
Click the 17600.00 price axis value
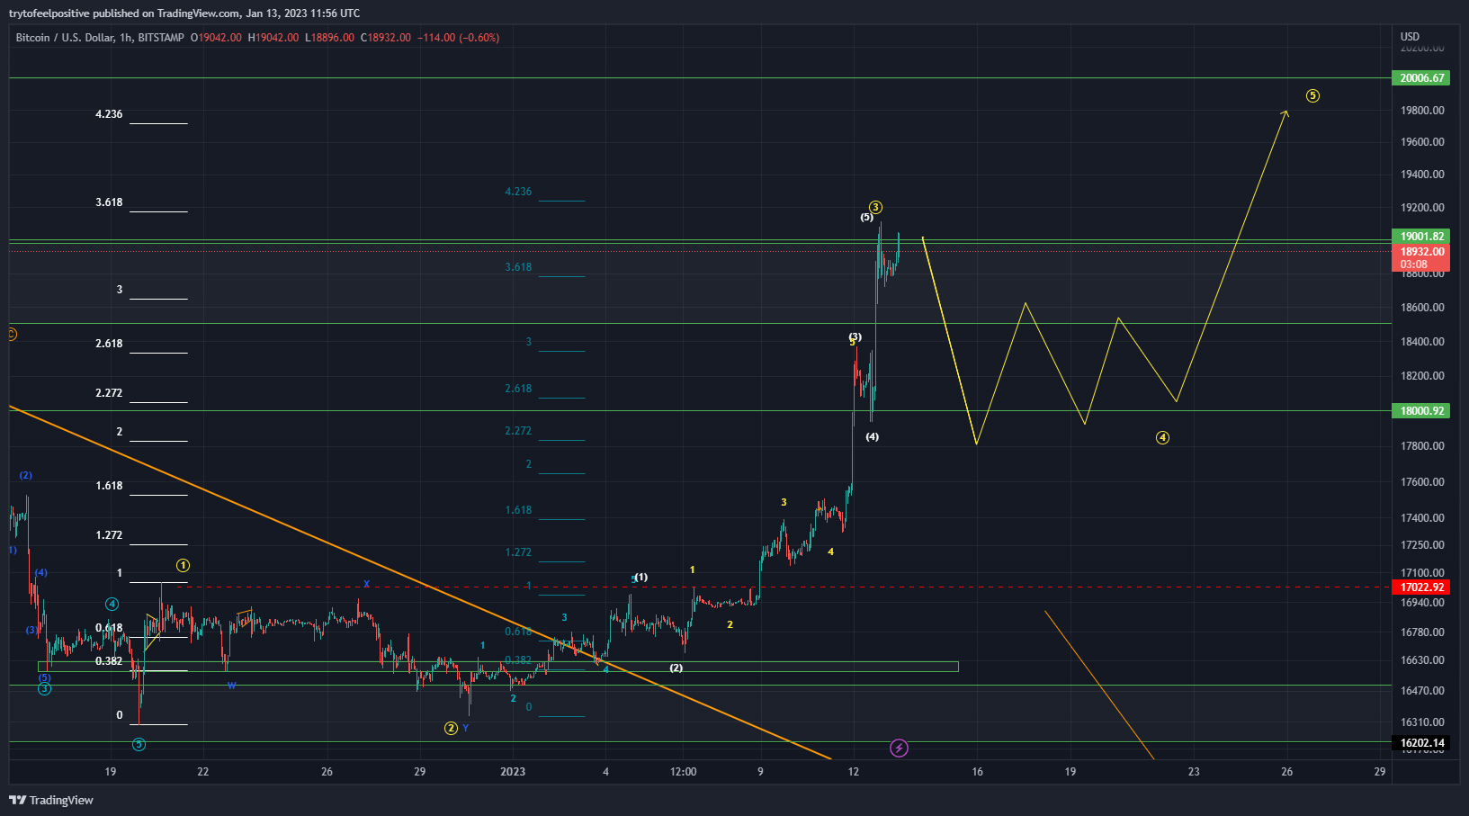point(1422,482)
